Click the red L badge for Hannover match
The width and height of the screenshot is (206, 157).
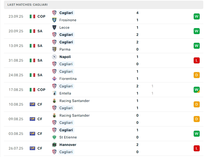197,148
